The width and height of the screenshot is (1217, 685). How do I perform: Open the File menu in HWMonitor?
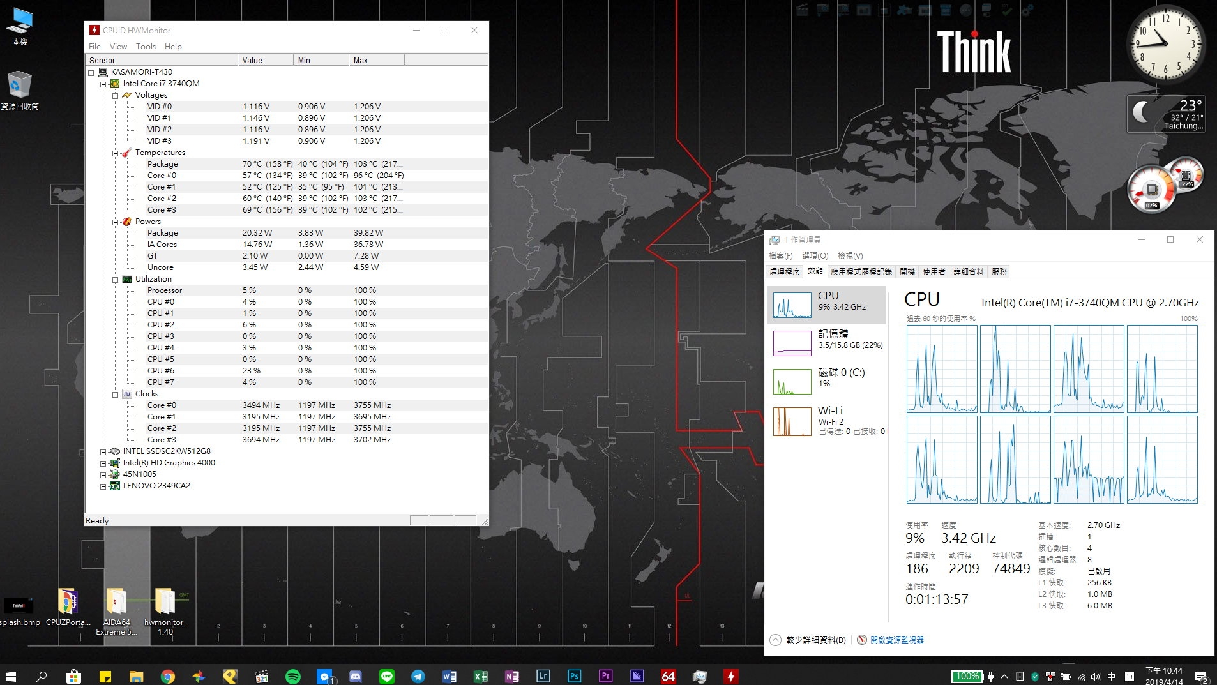94,46
